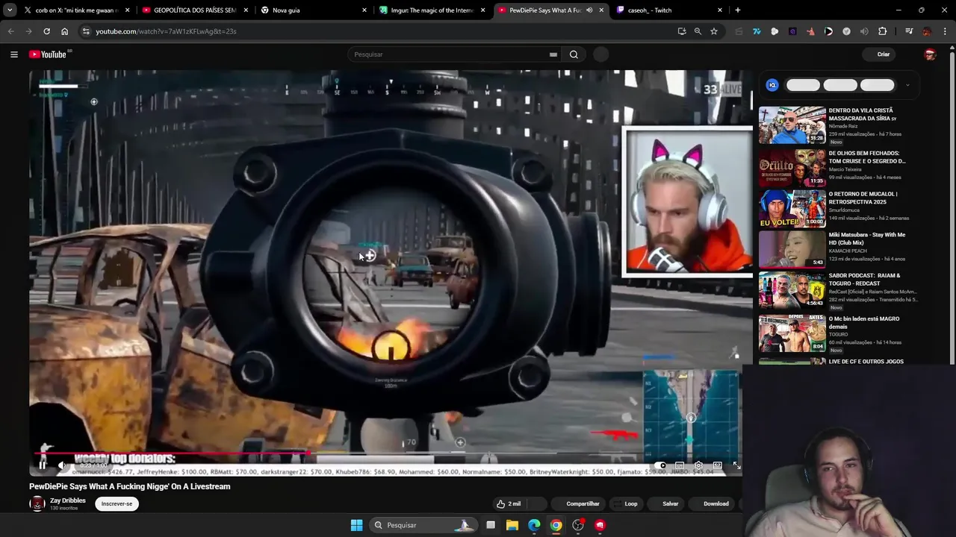The width and height of the screenshot is (956, 537).
Task: Click the voice search microphone button
Action: tap(601, 54)
